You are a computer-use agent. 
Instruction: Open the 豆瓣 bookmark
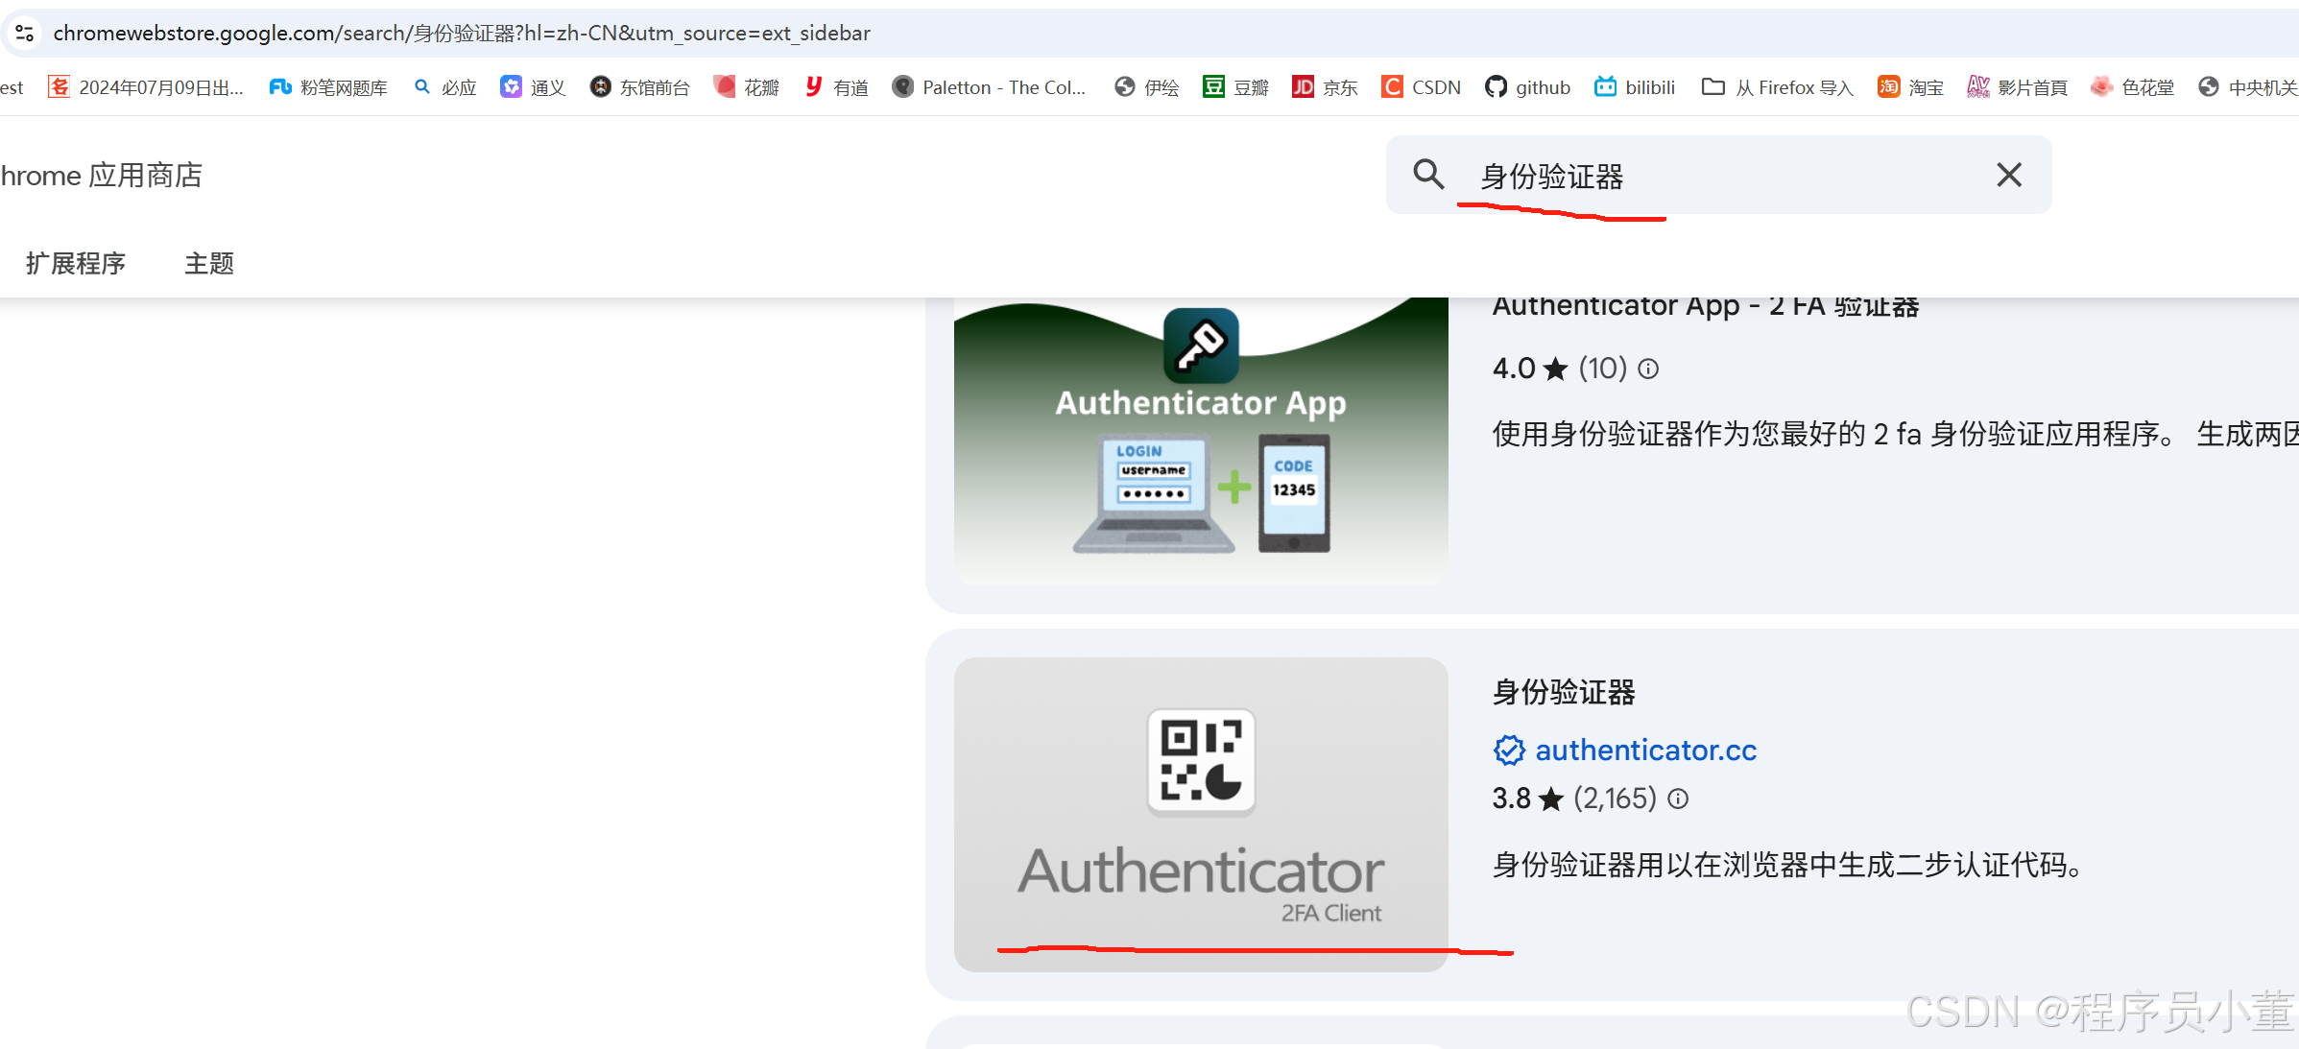1235,87
